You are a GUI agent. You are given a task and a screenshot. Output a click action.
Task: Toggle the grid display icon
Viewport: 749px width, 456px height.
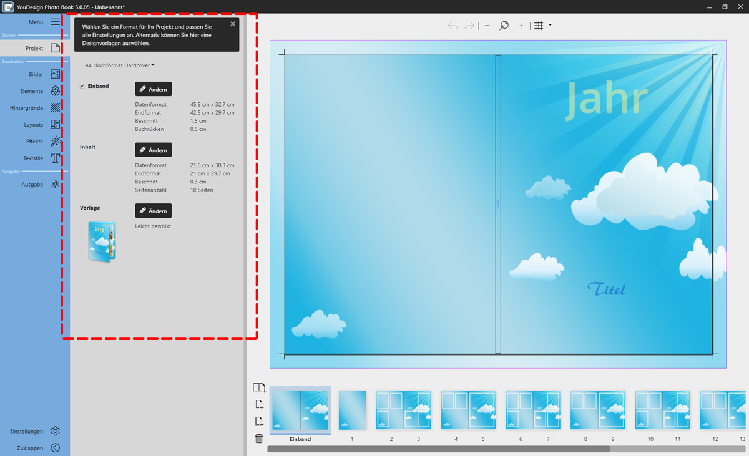tap(539, 26)
